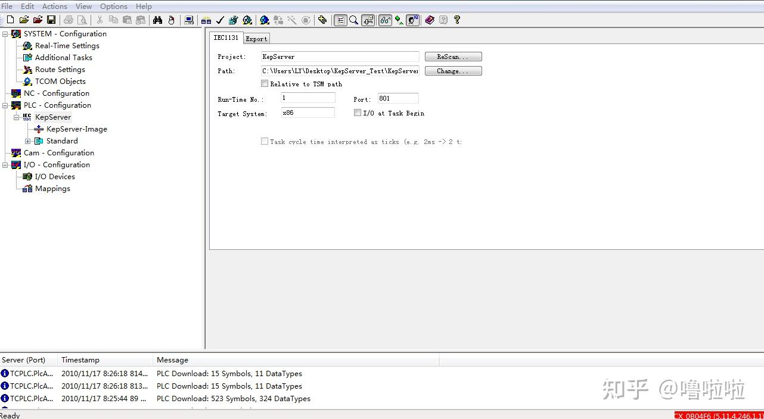Click the Activate Configuration toolbar icon

click(x=234, y=20)
